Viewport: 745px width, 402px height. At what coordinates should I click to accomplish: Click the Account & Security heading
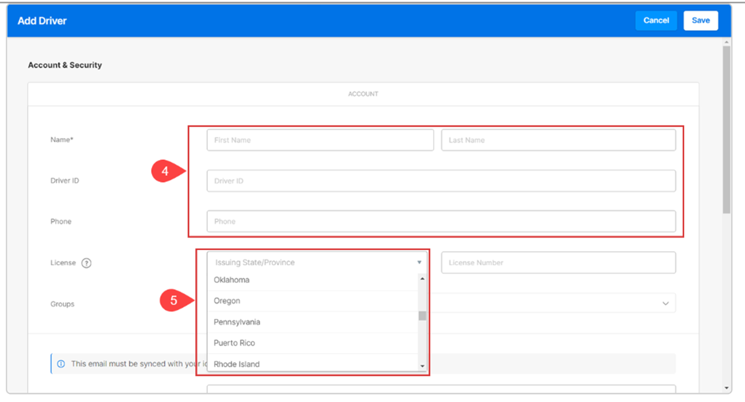pos(65,65)
